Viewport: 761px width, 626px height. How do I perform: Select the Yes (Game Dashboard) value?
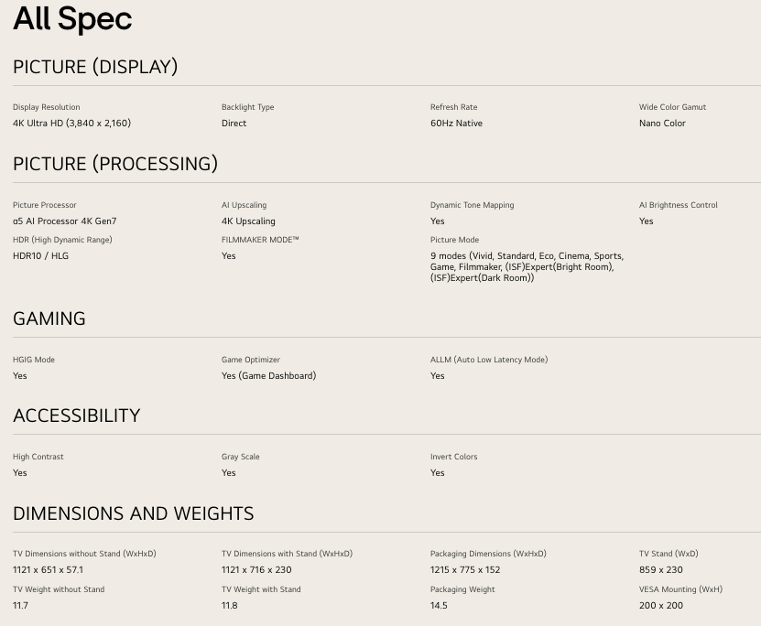(268, 376)
